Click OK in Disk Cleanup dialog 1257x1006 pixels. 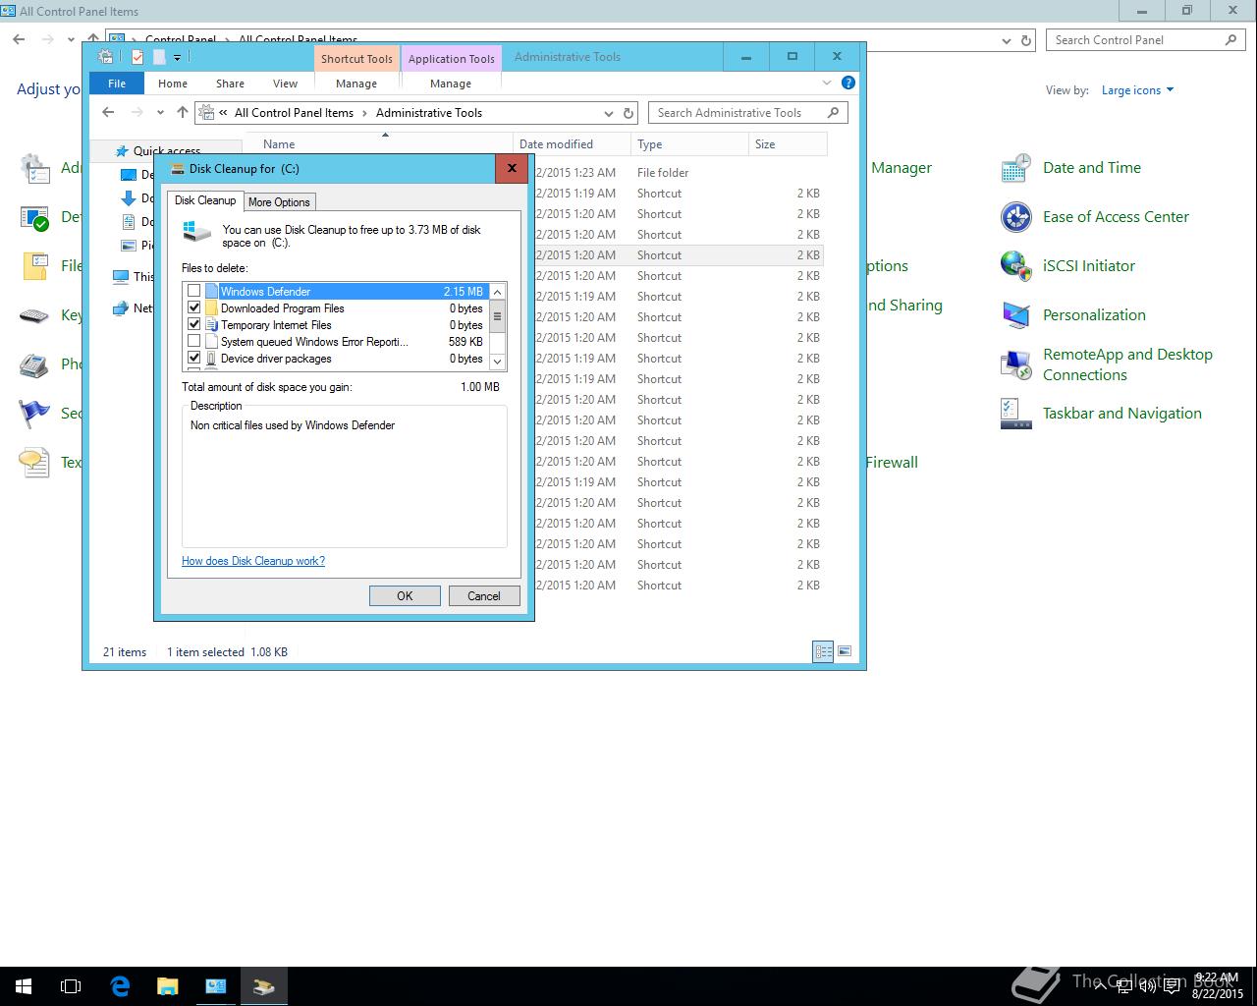(405, 595)
